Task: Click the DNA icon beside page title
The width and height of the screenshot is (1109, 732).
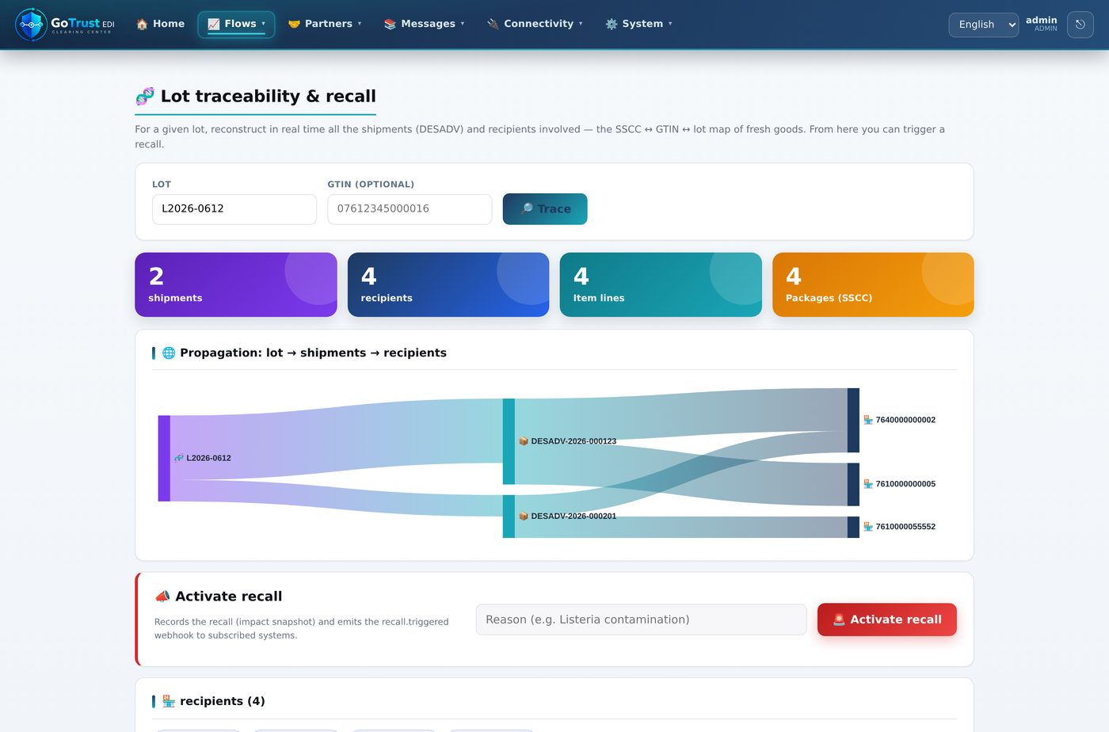Action: coord(145,97)
